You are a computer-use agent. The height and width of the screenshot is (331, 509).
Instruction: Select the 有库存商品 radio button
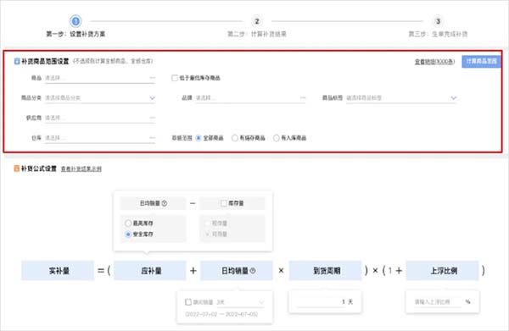(x=234, y=138)
